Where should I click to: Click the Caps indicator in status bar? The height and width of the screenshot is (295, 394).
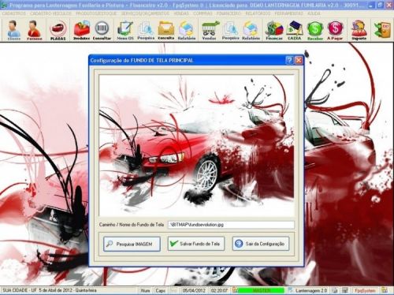coord(160,290)
